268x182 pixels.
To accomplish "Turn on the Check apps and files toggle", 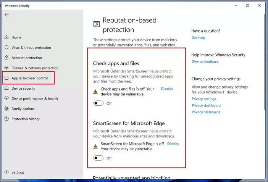I will [x=98, y=103].
